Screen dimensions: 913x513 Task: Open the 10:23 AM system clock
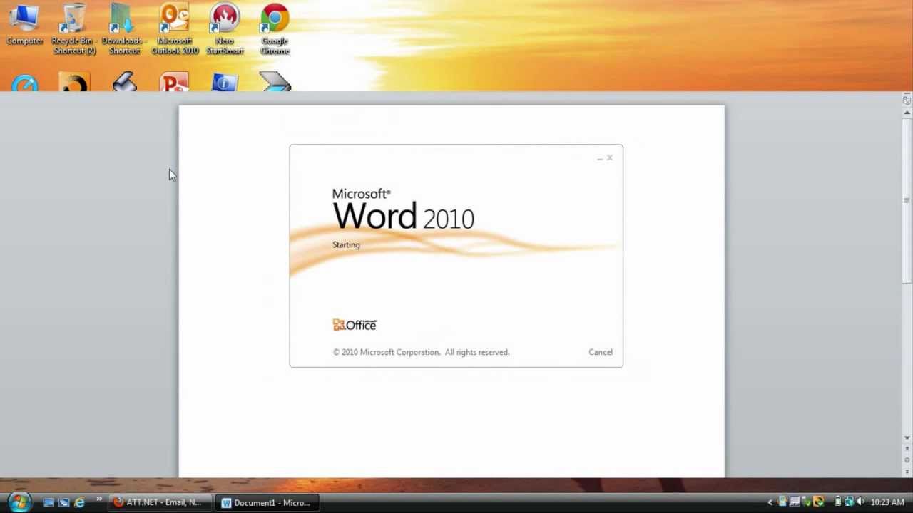(887, 502)
